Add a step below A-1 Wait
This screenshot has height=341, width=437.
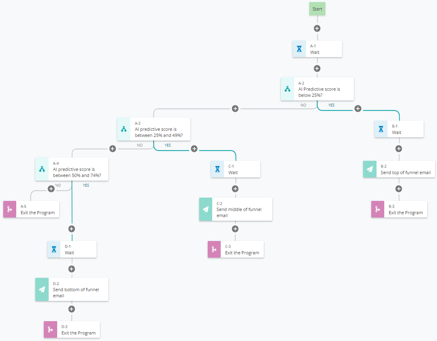click(x=317, y=68)
